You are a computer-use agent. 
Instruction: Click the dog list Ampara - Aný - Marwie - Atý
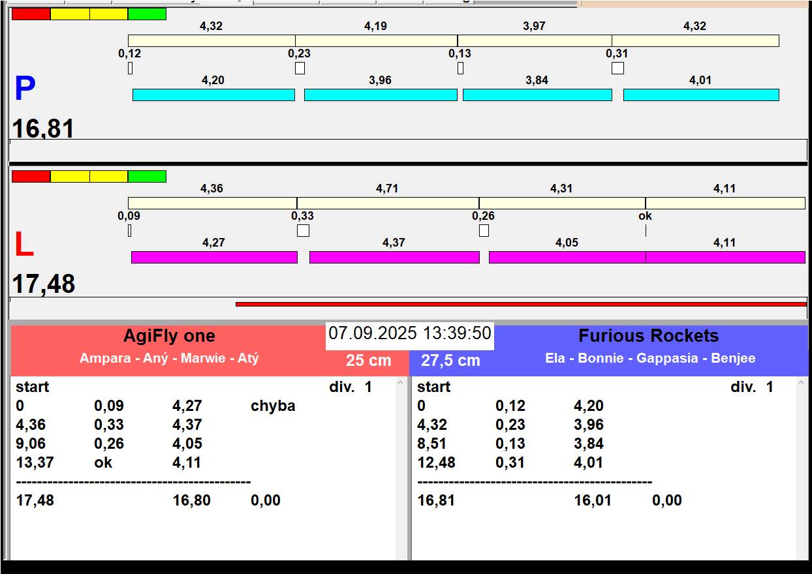pyautogui.click(x=169, y=358)
